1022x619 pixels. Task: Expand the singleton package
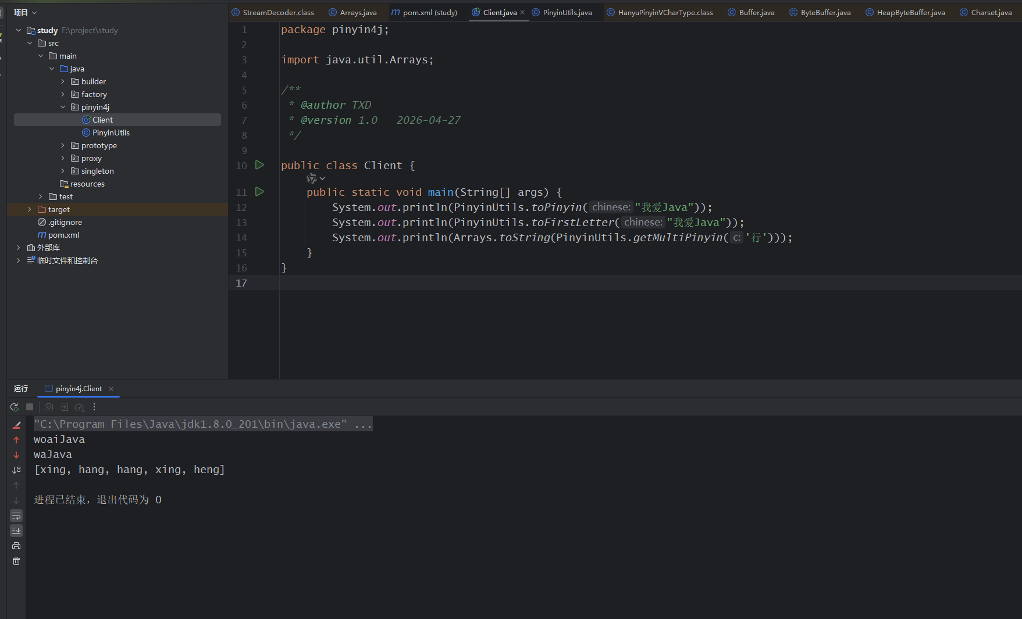pyautogui.click(x=63, y=171)
